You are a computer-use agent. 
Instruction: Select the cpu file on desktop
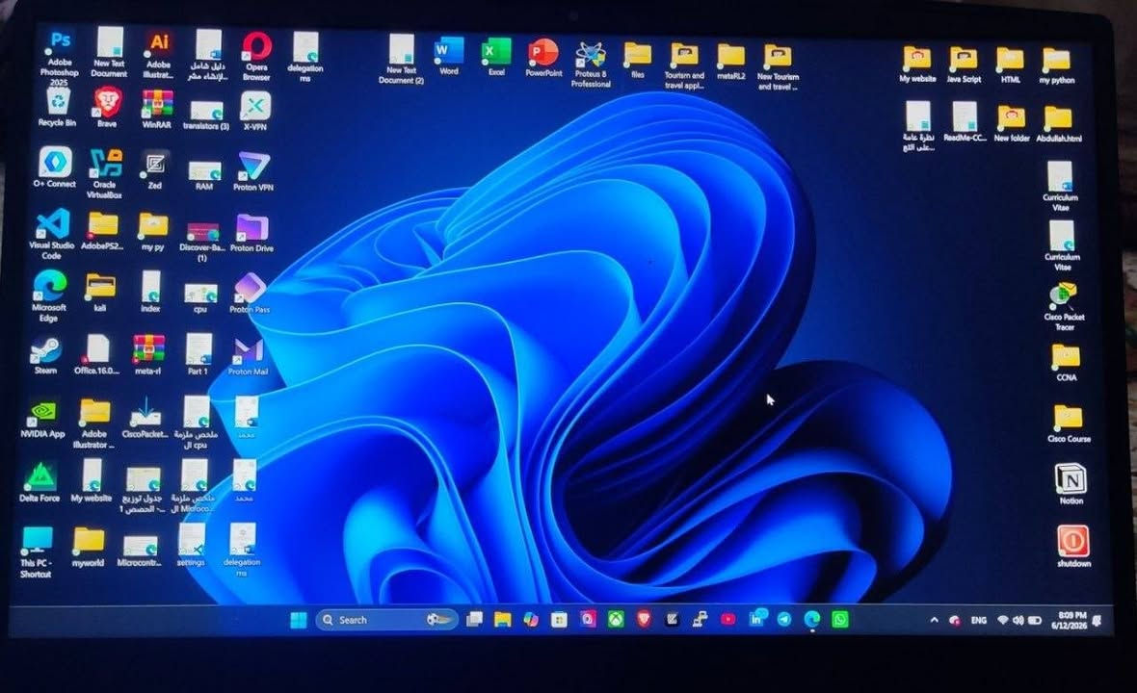click(200, 298)
